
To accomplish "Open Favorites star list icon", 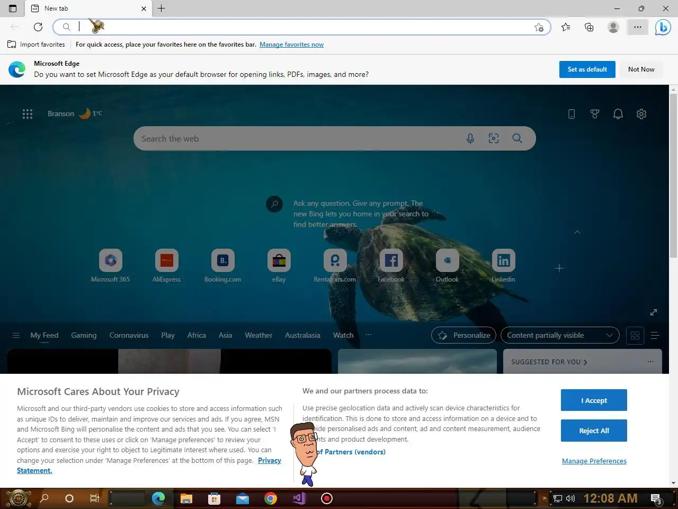I will pos(566,27).
